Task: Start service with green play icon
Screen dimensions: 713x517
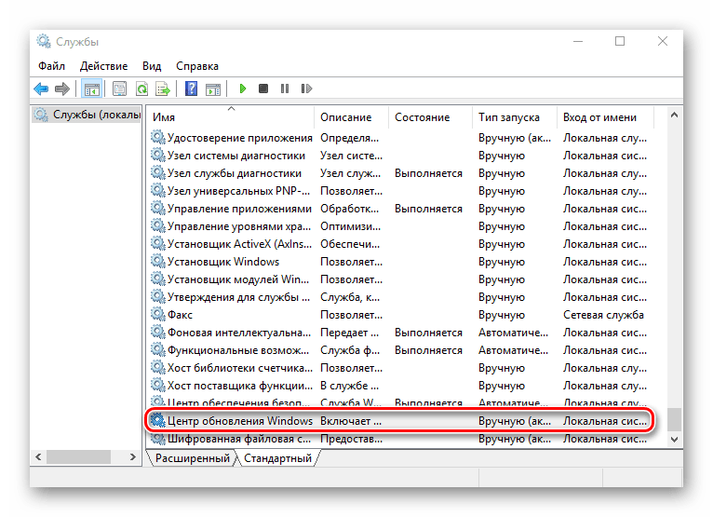Action: (x=242, y=88)
